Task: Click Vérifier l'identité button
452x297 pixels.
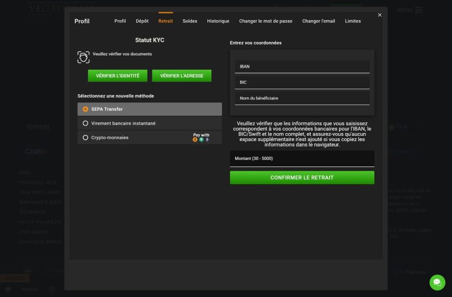Action: [x=118, y=75]
